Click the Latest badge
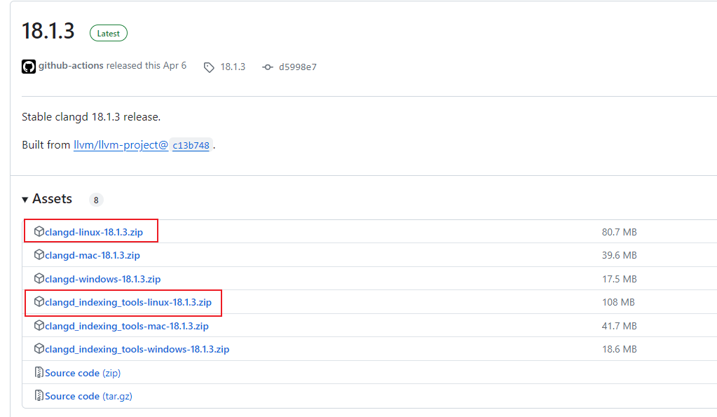The width and height of the screenshot is (717, 417). (109, 34)
